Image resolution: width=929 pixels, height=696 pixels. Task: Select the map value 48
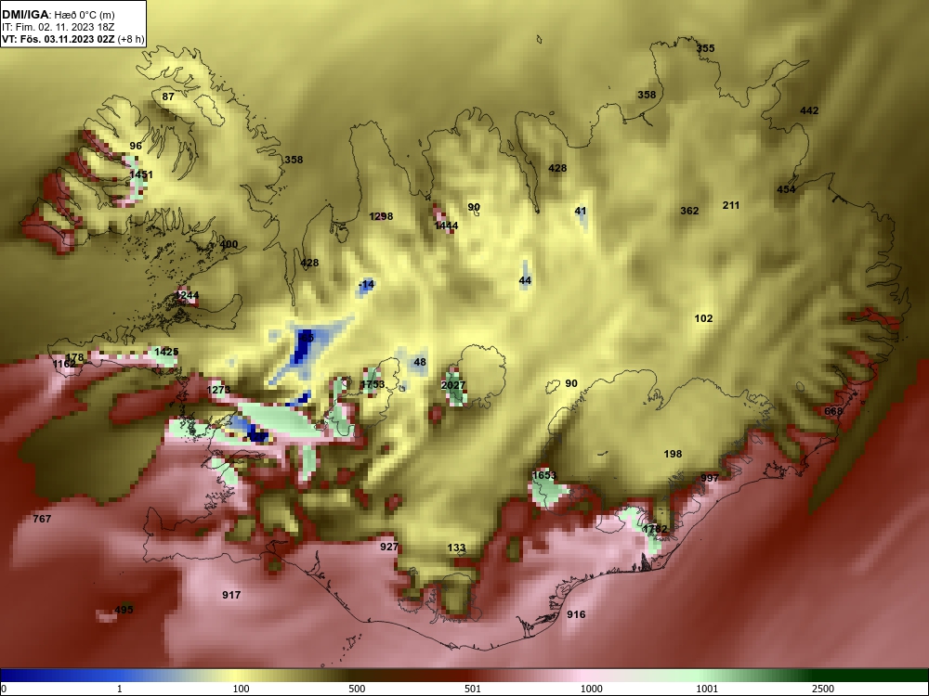[420, 362]
